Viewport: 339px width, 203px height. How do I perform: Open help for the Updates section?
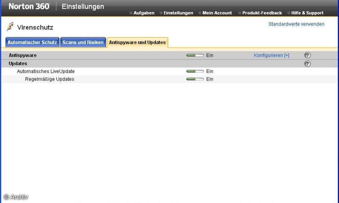308,64
